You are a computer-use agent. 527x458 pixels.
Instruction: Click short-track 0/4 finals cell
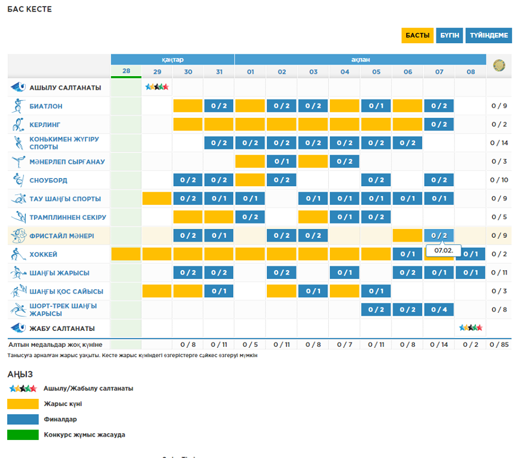coord(439,310)
